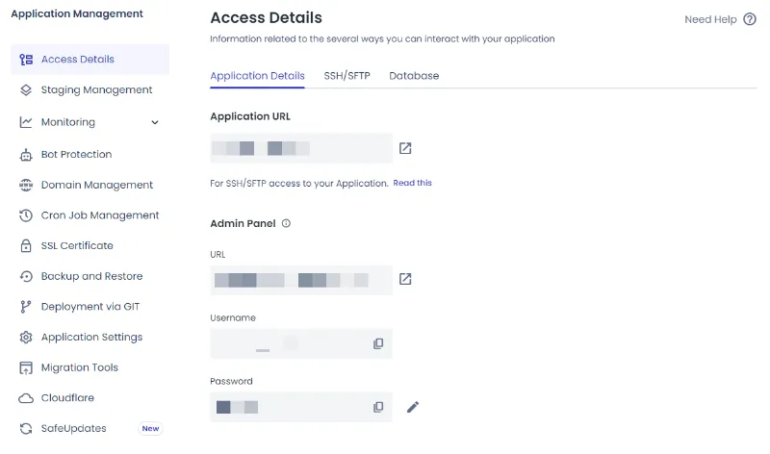770x454 pixels.
Task: Click the Admin Panel URL field
Action: [x=301, y=280]
